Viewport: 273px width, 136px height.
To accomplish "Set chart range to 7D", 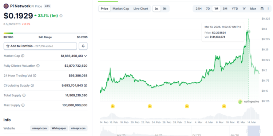I will coord(208,9).
